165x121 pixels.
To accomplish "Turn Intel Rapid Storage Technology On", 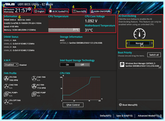I will 67,65.
